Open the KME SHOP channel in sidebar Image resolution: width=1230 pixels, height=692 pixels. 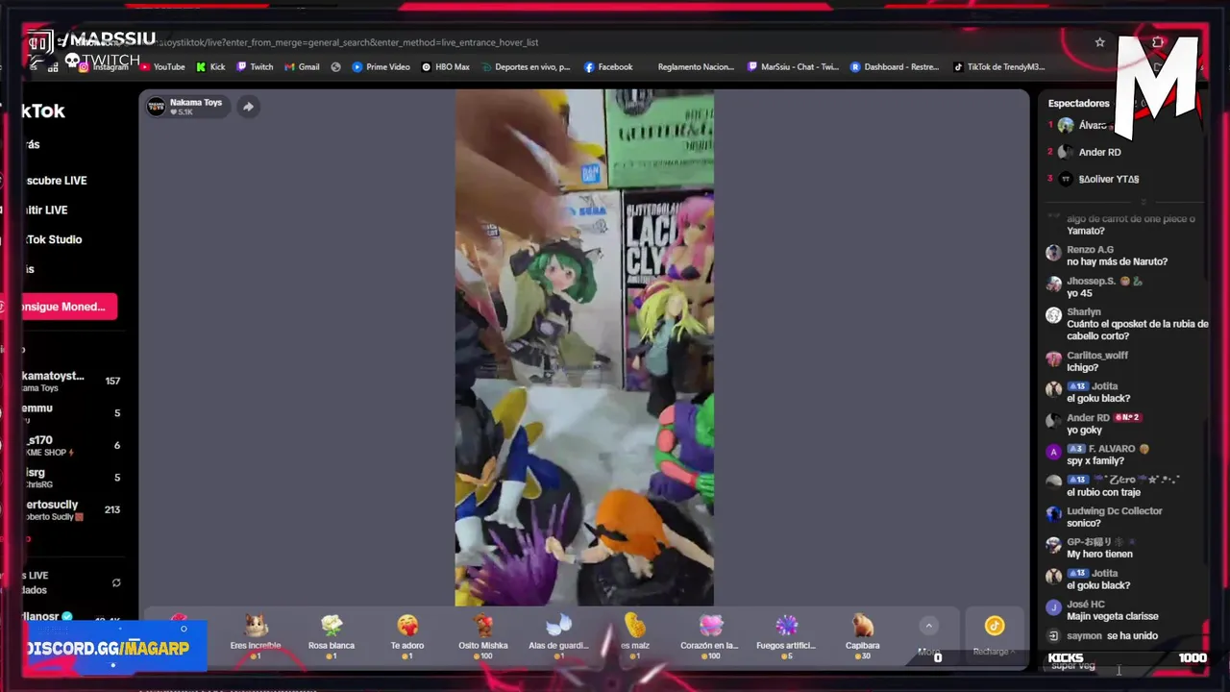pyautogui.click(x=73, y=445)
